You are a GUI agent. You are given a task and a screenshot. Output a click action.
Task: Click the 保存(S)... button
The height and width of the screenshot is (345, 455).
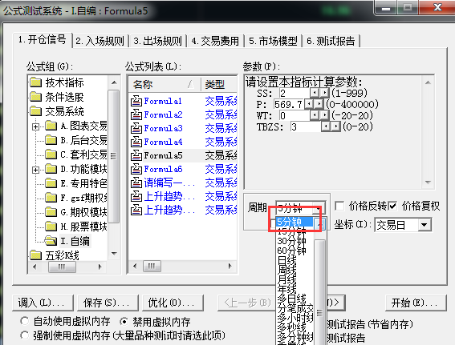(x=108, y=303)
